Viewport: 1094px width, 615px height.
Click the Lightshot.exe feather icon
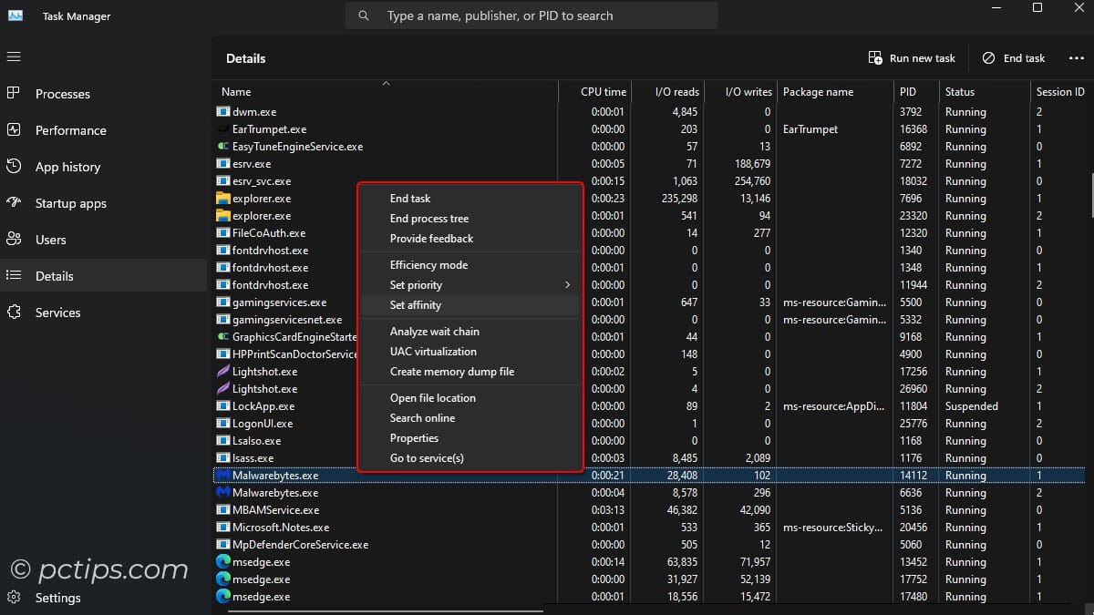pyautogui.click(x=222, y=372)
